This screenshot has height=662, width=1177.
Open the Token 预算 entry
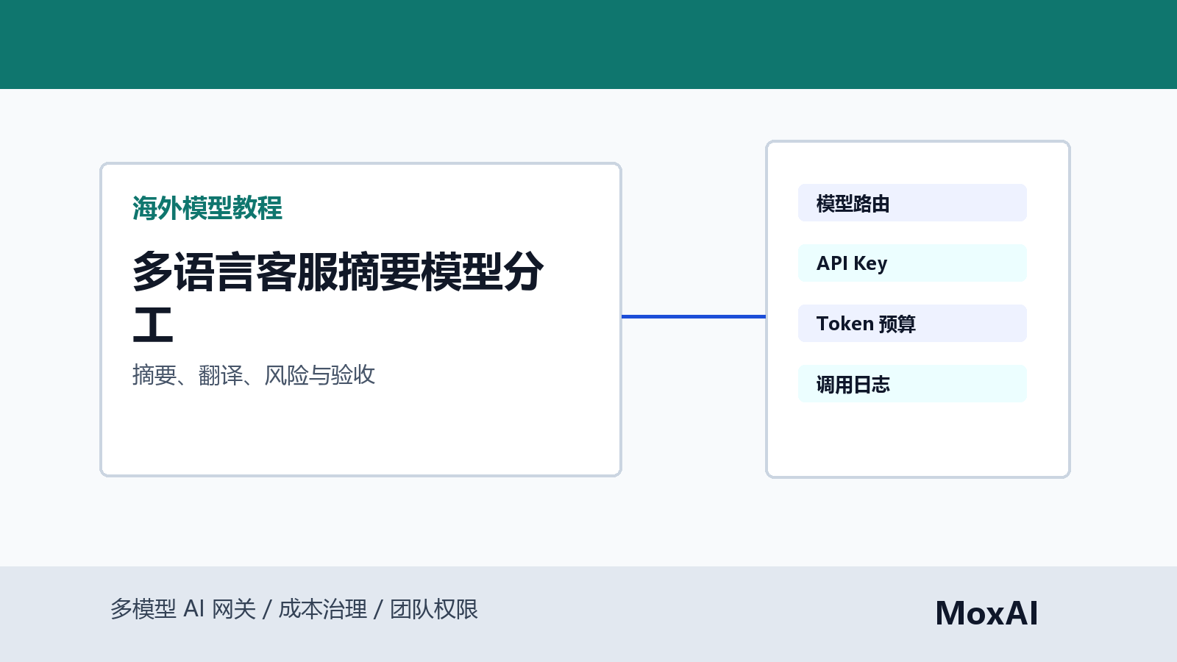912,324
